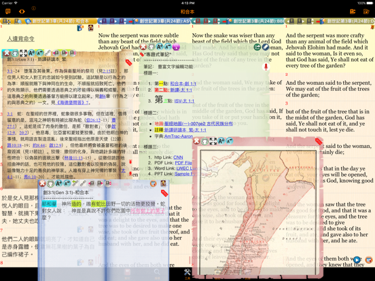Tap the red microphone record icon
Viewport: 375px width, 281px height.
266,67
